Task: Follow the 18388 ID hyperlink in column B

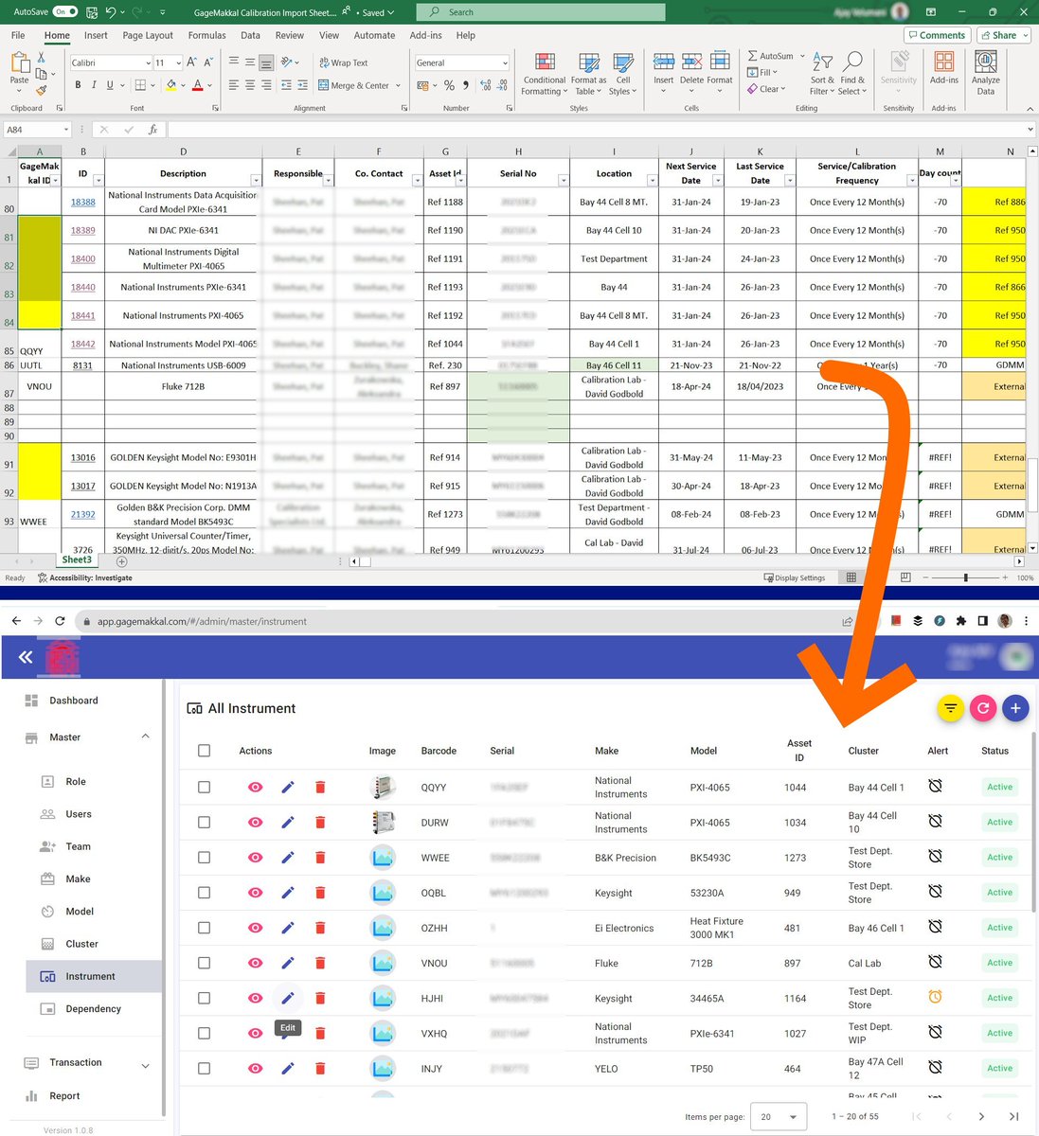Action: point(82,202)
